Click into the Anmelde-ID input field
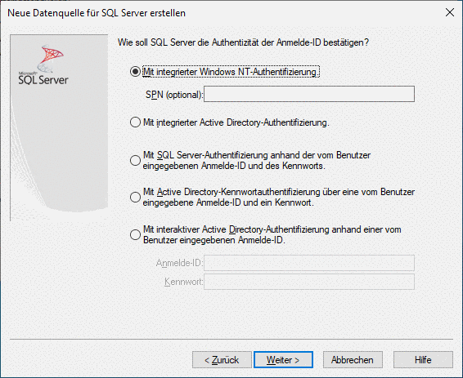Image resolution: width=463 pixels, height=378 pixels. [x=309, y=263]
